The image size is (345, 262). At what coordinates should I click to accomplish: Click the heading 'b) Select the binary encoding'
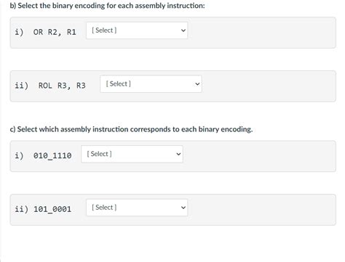108,6
